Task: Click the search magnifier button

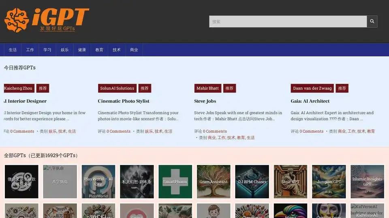Action: point(372,21)
